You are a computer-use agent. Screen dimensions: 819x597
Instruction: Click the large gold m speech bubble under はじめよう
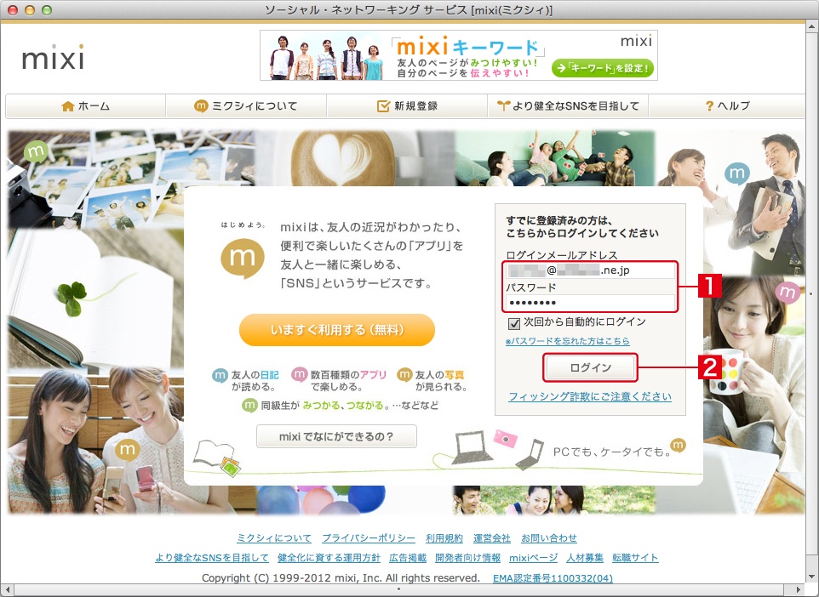click(243, 258)
